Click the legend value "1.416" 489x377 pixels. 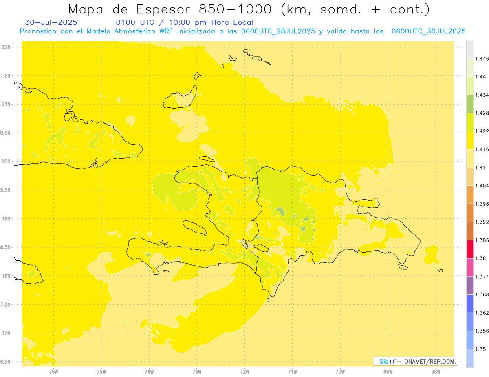point(483,149)
